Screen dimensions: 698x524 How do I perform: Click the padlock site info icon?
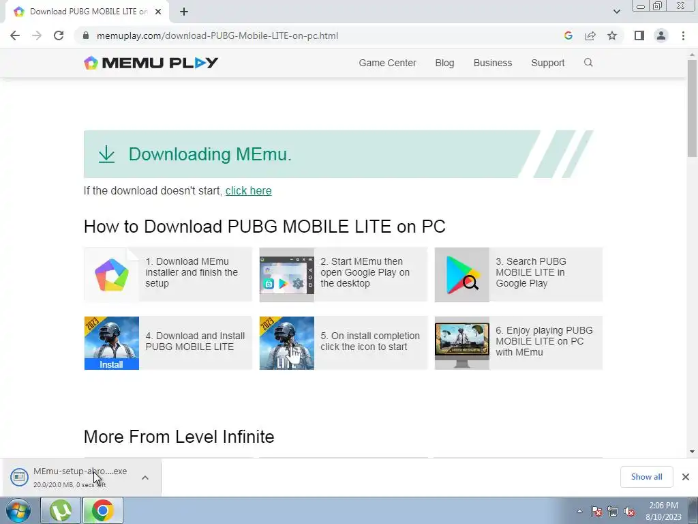(x=86, y=35)
